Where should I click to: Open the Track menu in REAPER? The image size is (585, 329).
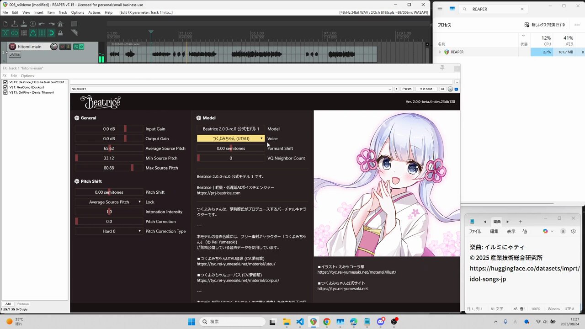(63, 12)
